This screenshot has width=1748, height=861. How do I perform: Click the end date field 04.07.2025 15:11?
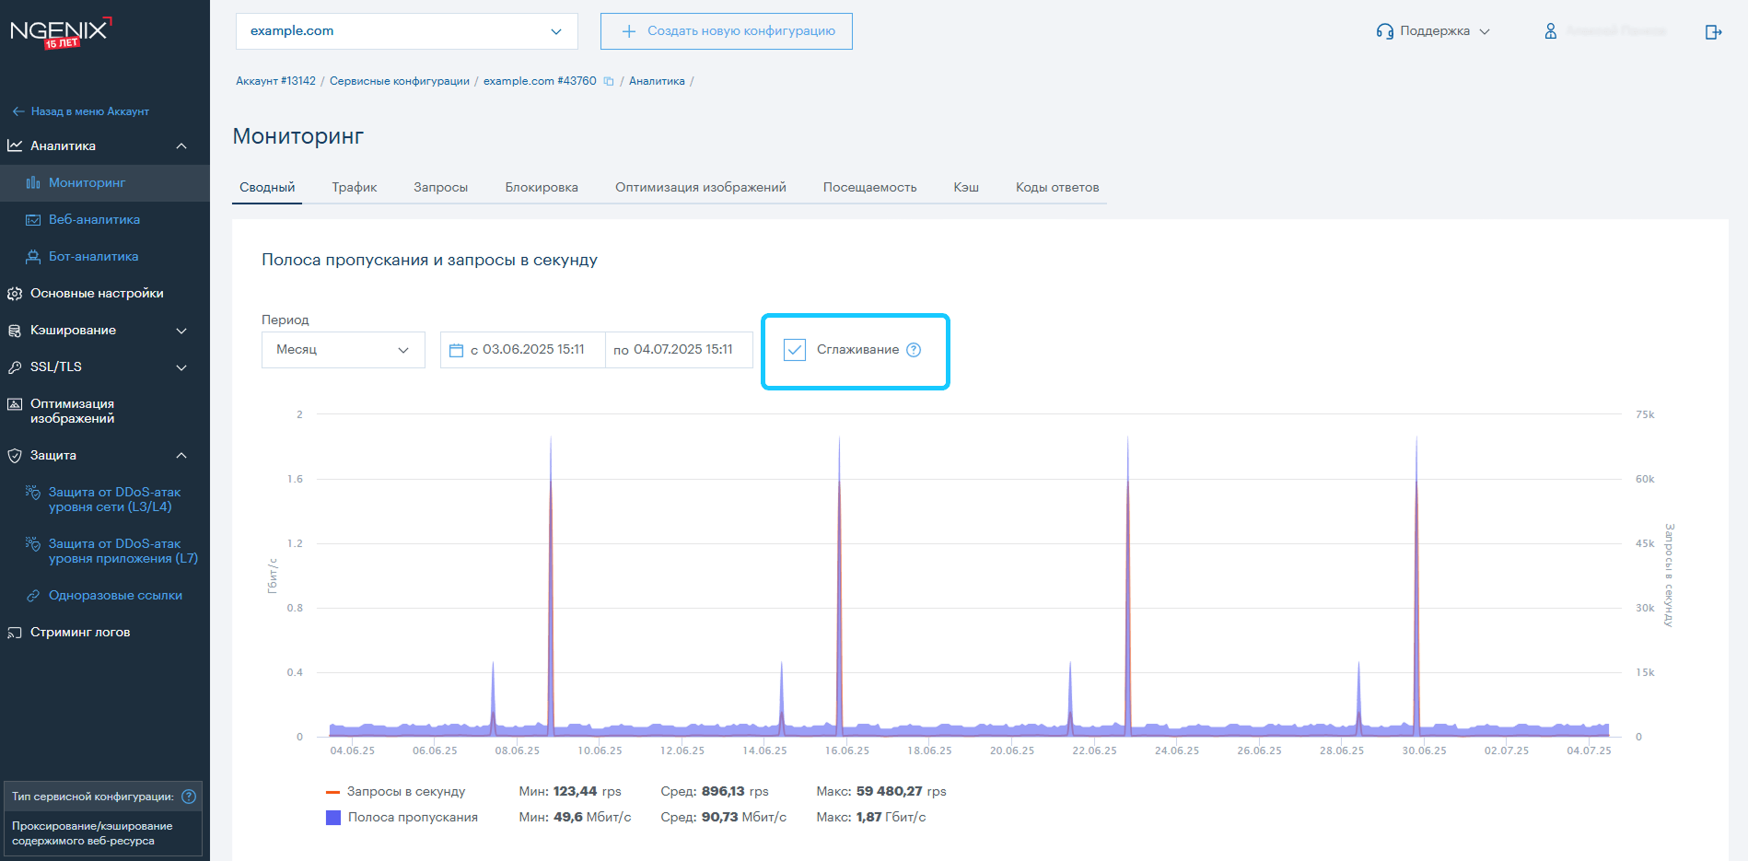680,350
